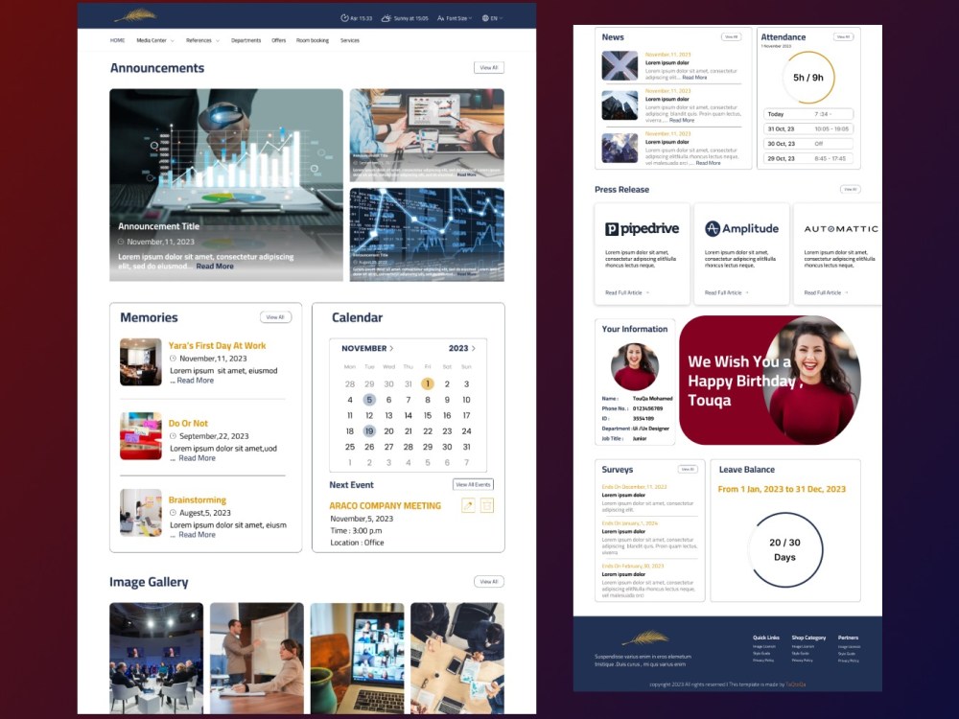Screen dimensions: 959x719
Task: Click the 5h / 9h attendance progress ring
Action: tap(808, 77)
